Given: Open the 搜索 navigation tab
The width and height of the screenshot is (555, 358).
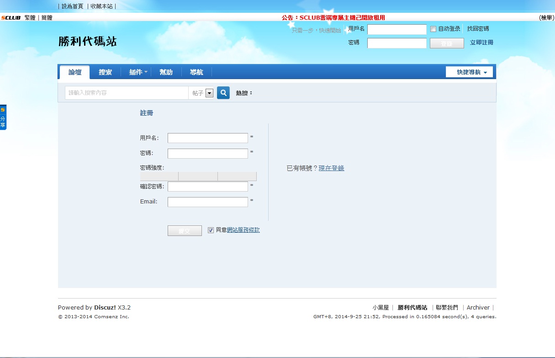Looking at the screenshot, I should point(105,72).
